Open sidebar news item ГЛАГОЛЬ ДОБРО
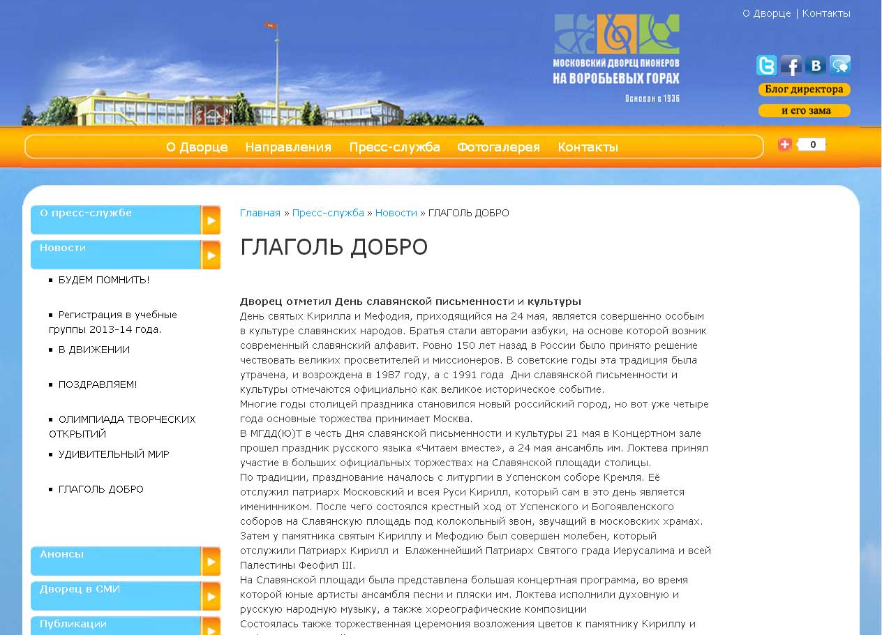882x635 pixels. pyautogui.click(x=101, y=489)
